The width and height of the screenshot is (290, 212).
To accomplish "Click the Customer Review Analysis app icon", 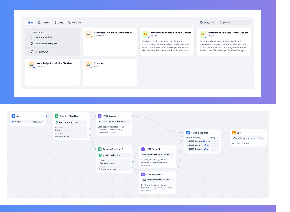I will (x=89, y=34).
